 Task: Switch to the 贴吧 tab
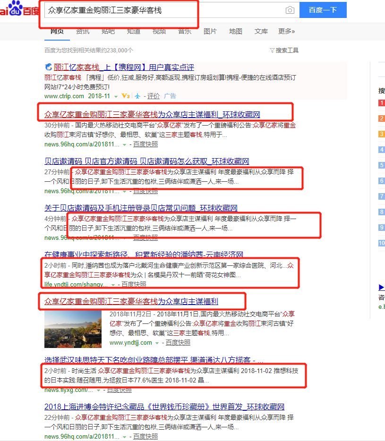108,31
